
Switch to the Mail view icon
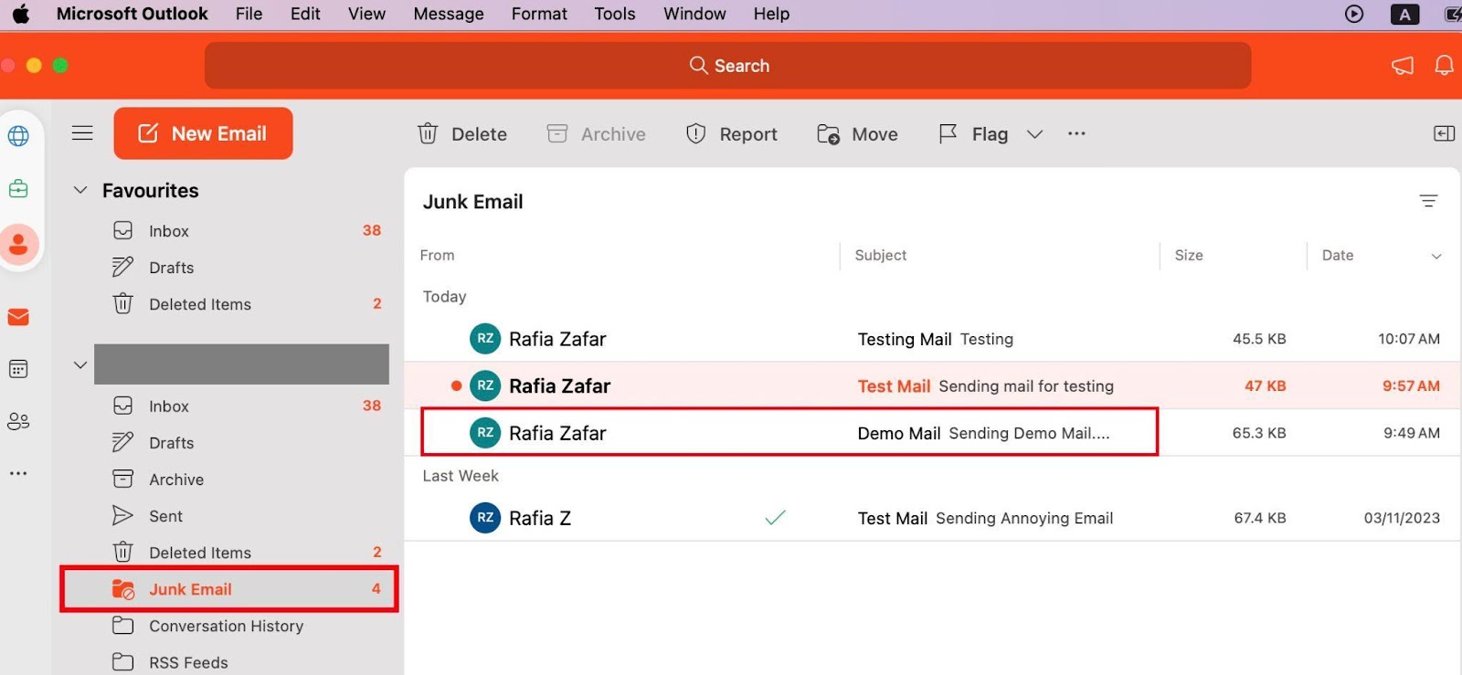coord(18,317)
